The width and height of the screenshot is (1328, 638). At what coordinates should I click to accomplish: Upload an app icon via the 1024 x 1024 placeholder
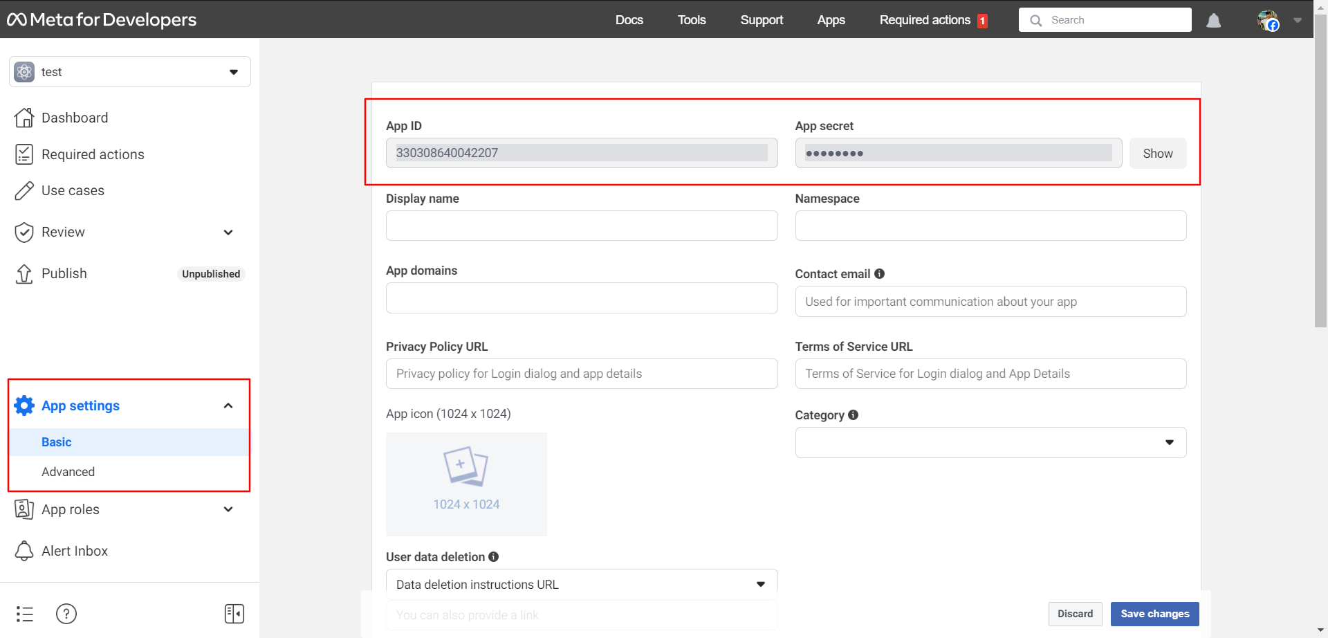tap(466, 484)
